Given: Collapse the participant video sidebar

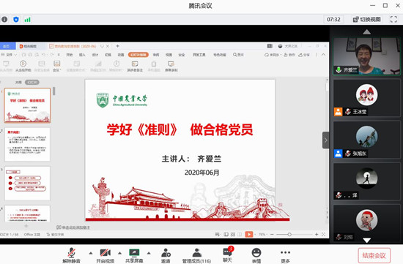Looking at the screenshot, I should [x=325, y=140].
